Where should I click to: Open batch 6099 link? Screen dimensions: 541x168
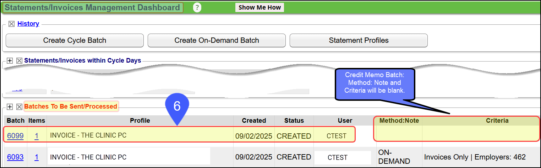15,135
